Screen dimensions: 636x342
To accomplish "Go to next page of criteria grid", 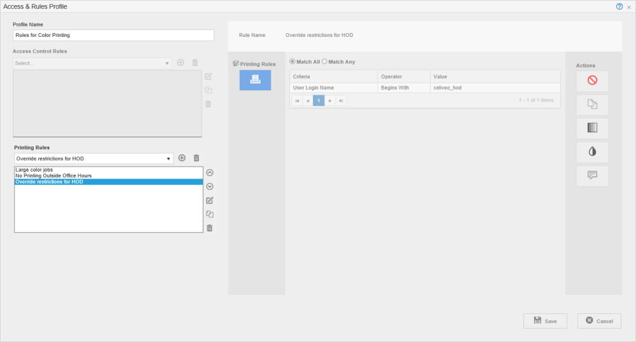I will [330, 100].
